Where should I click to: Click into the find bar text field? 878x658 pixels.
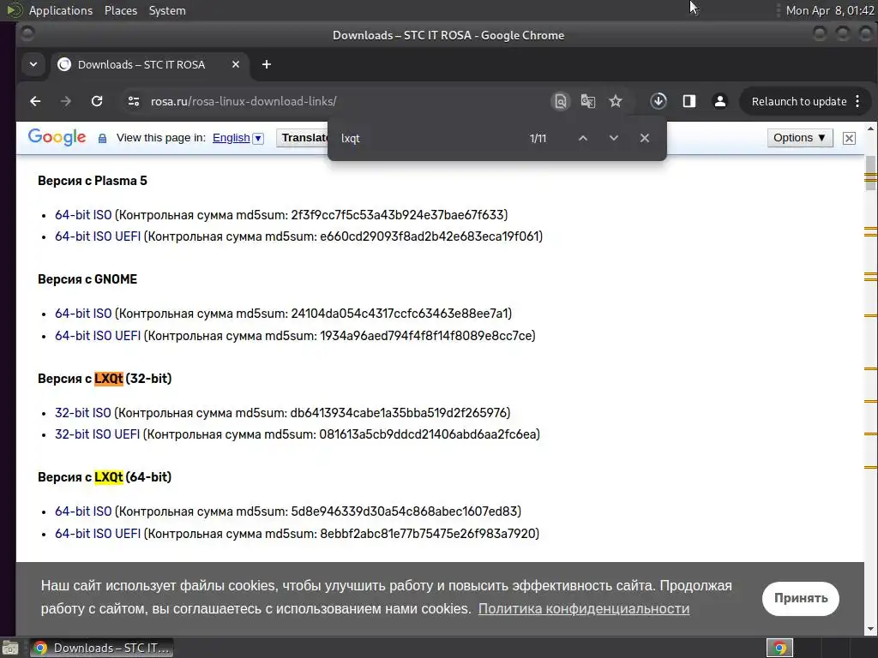431,138
